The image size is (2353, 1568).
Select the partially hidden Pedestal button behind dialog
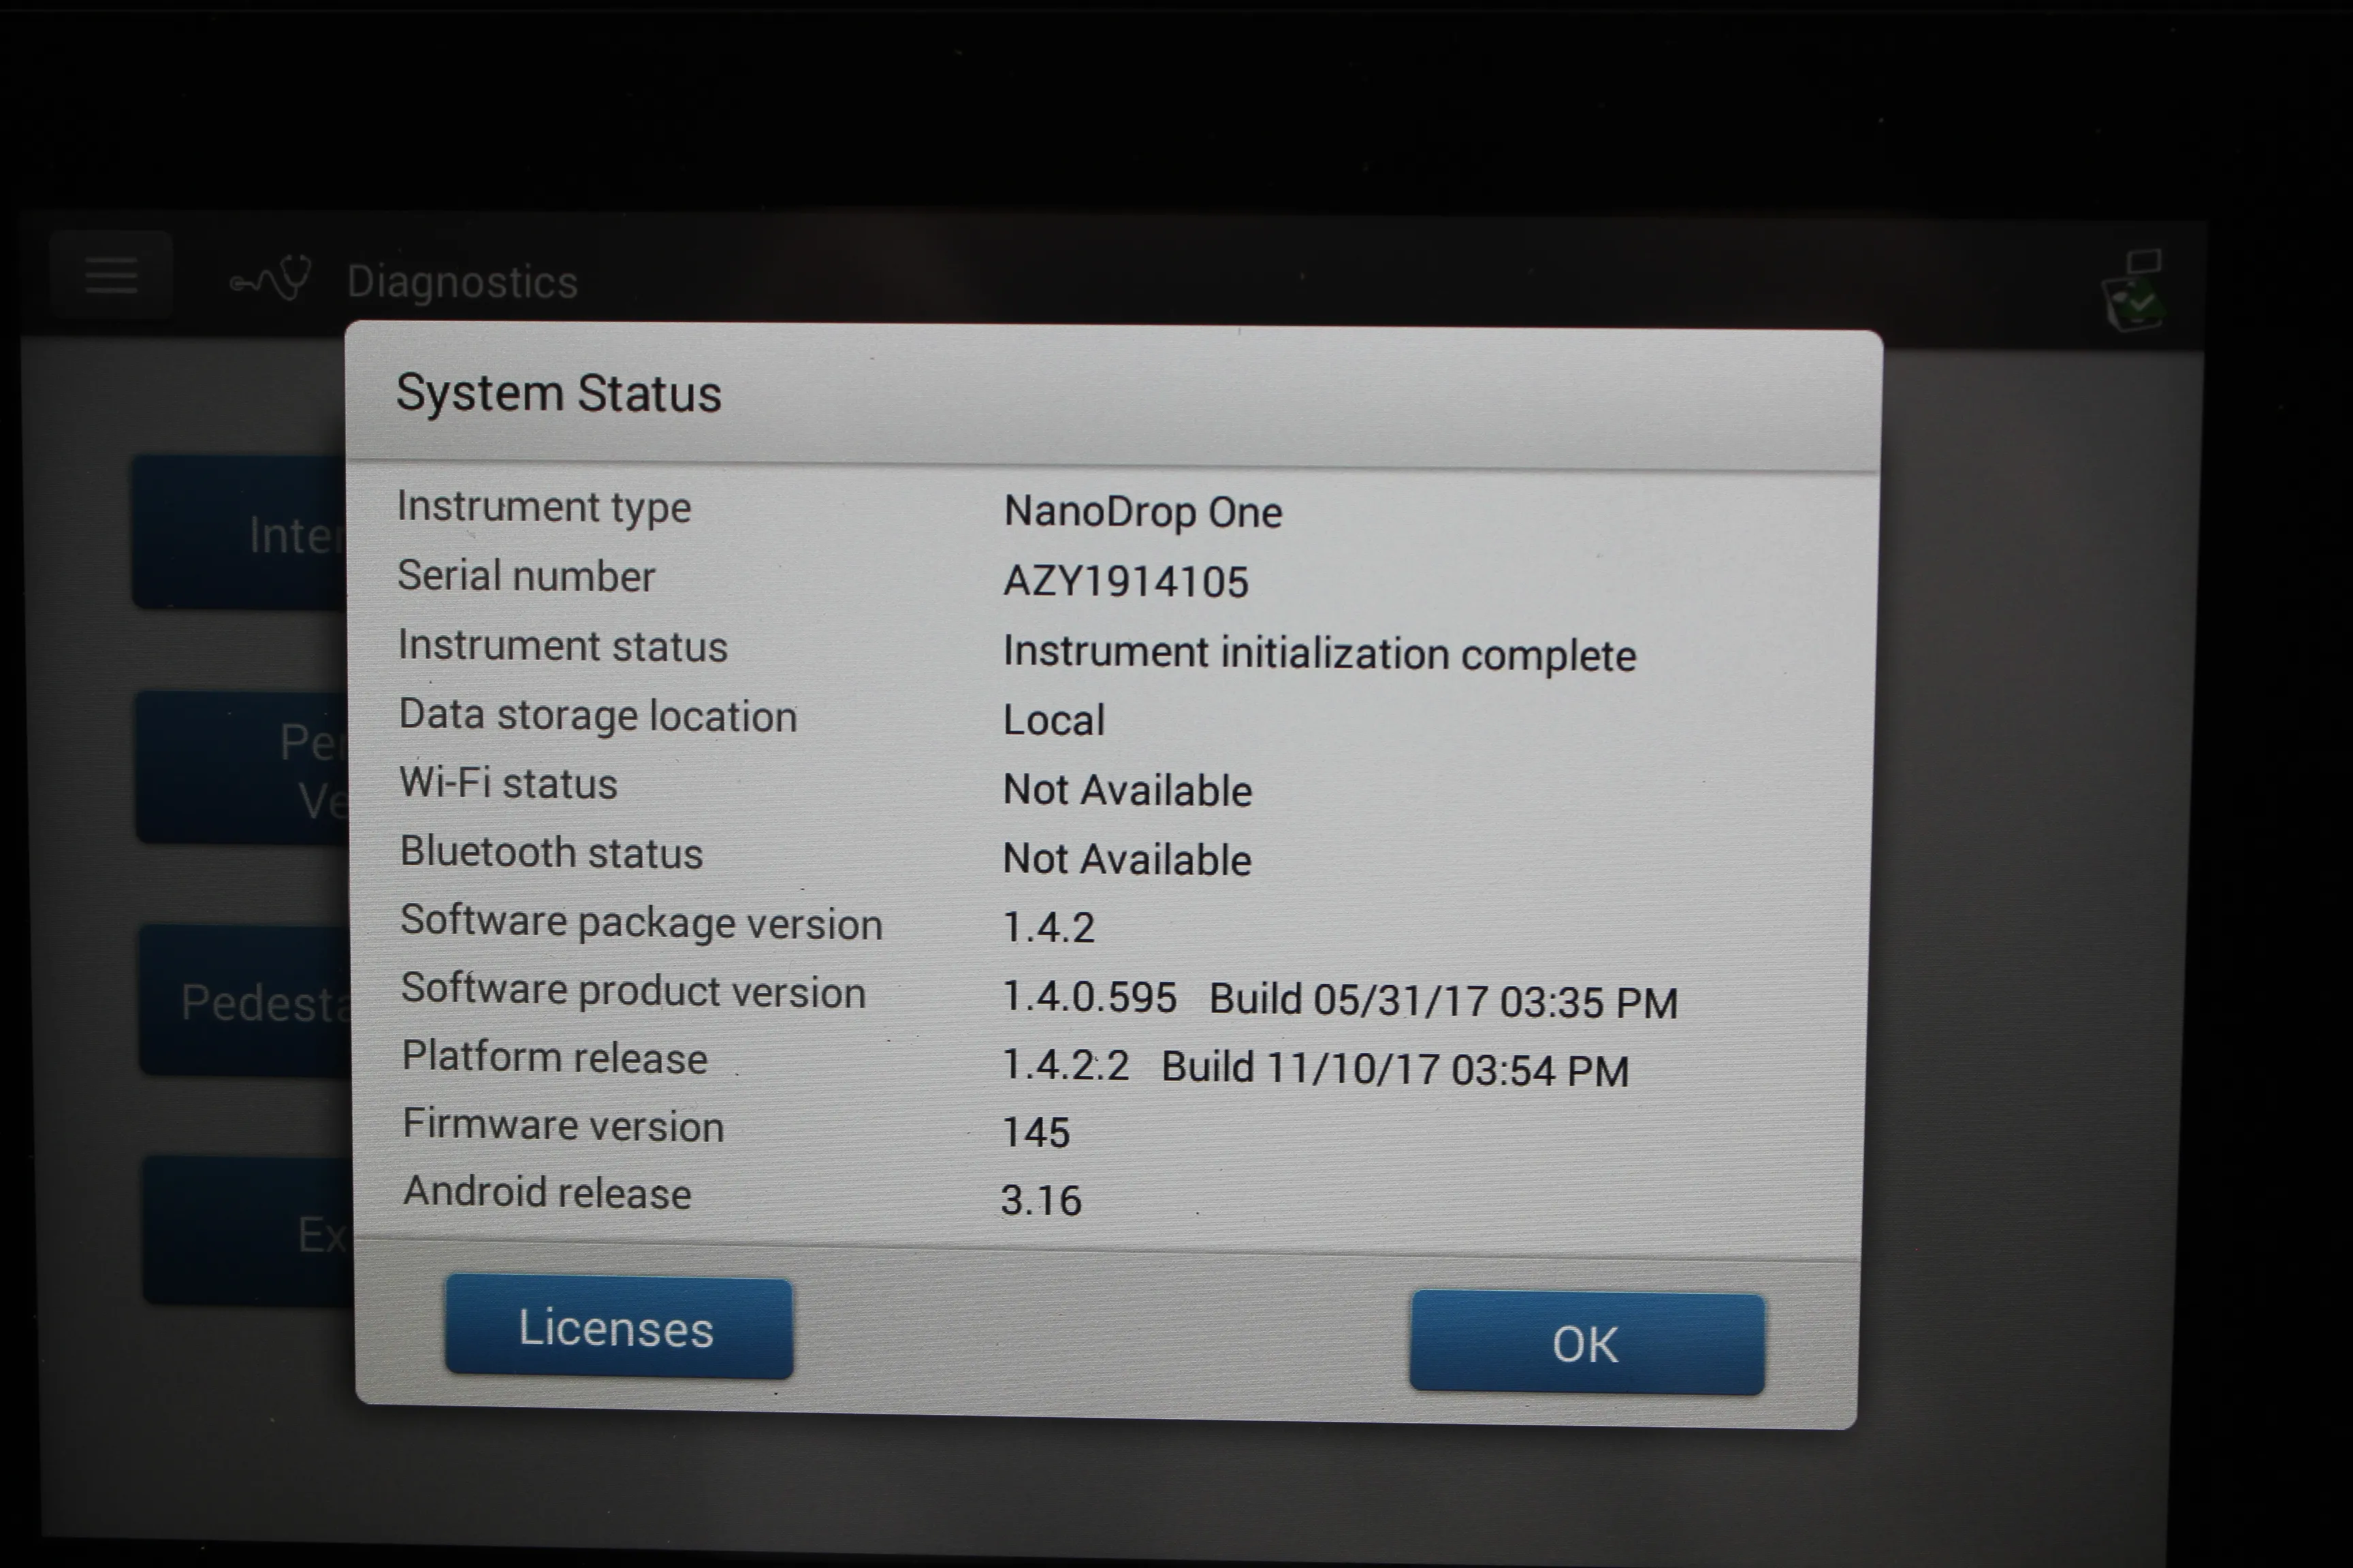(x=246, y=1001)
